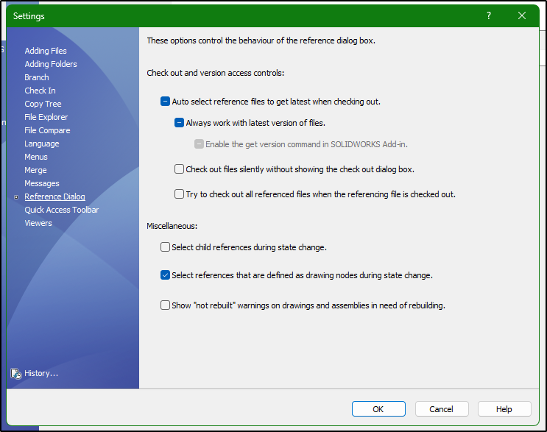Click the Help button
This screenshot has width=547, height=432.
point(504,409)
